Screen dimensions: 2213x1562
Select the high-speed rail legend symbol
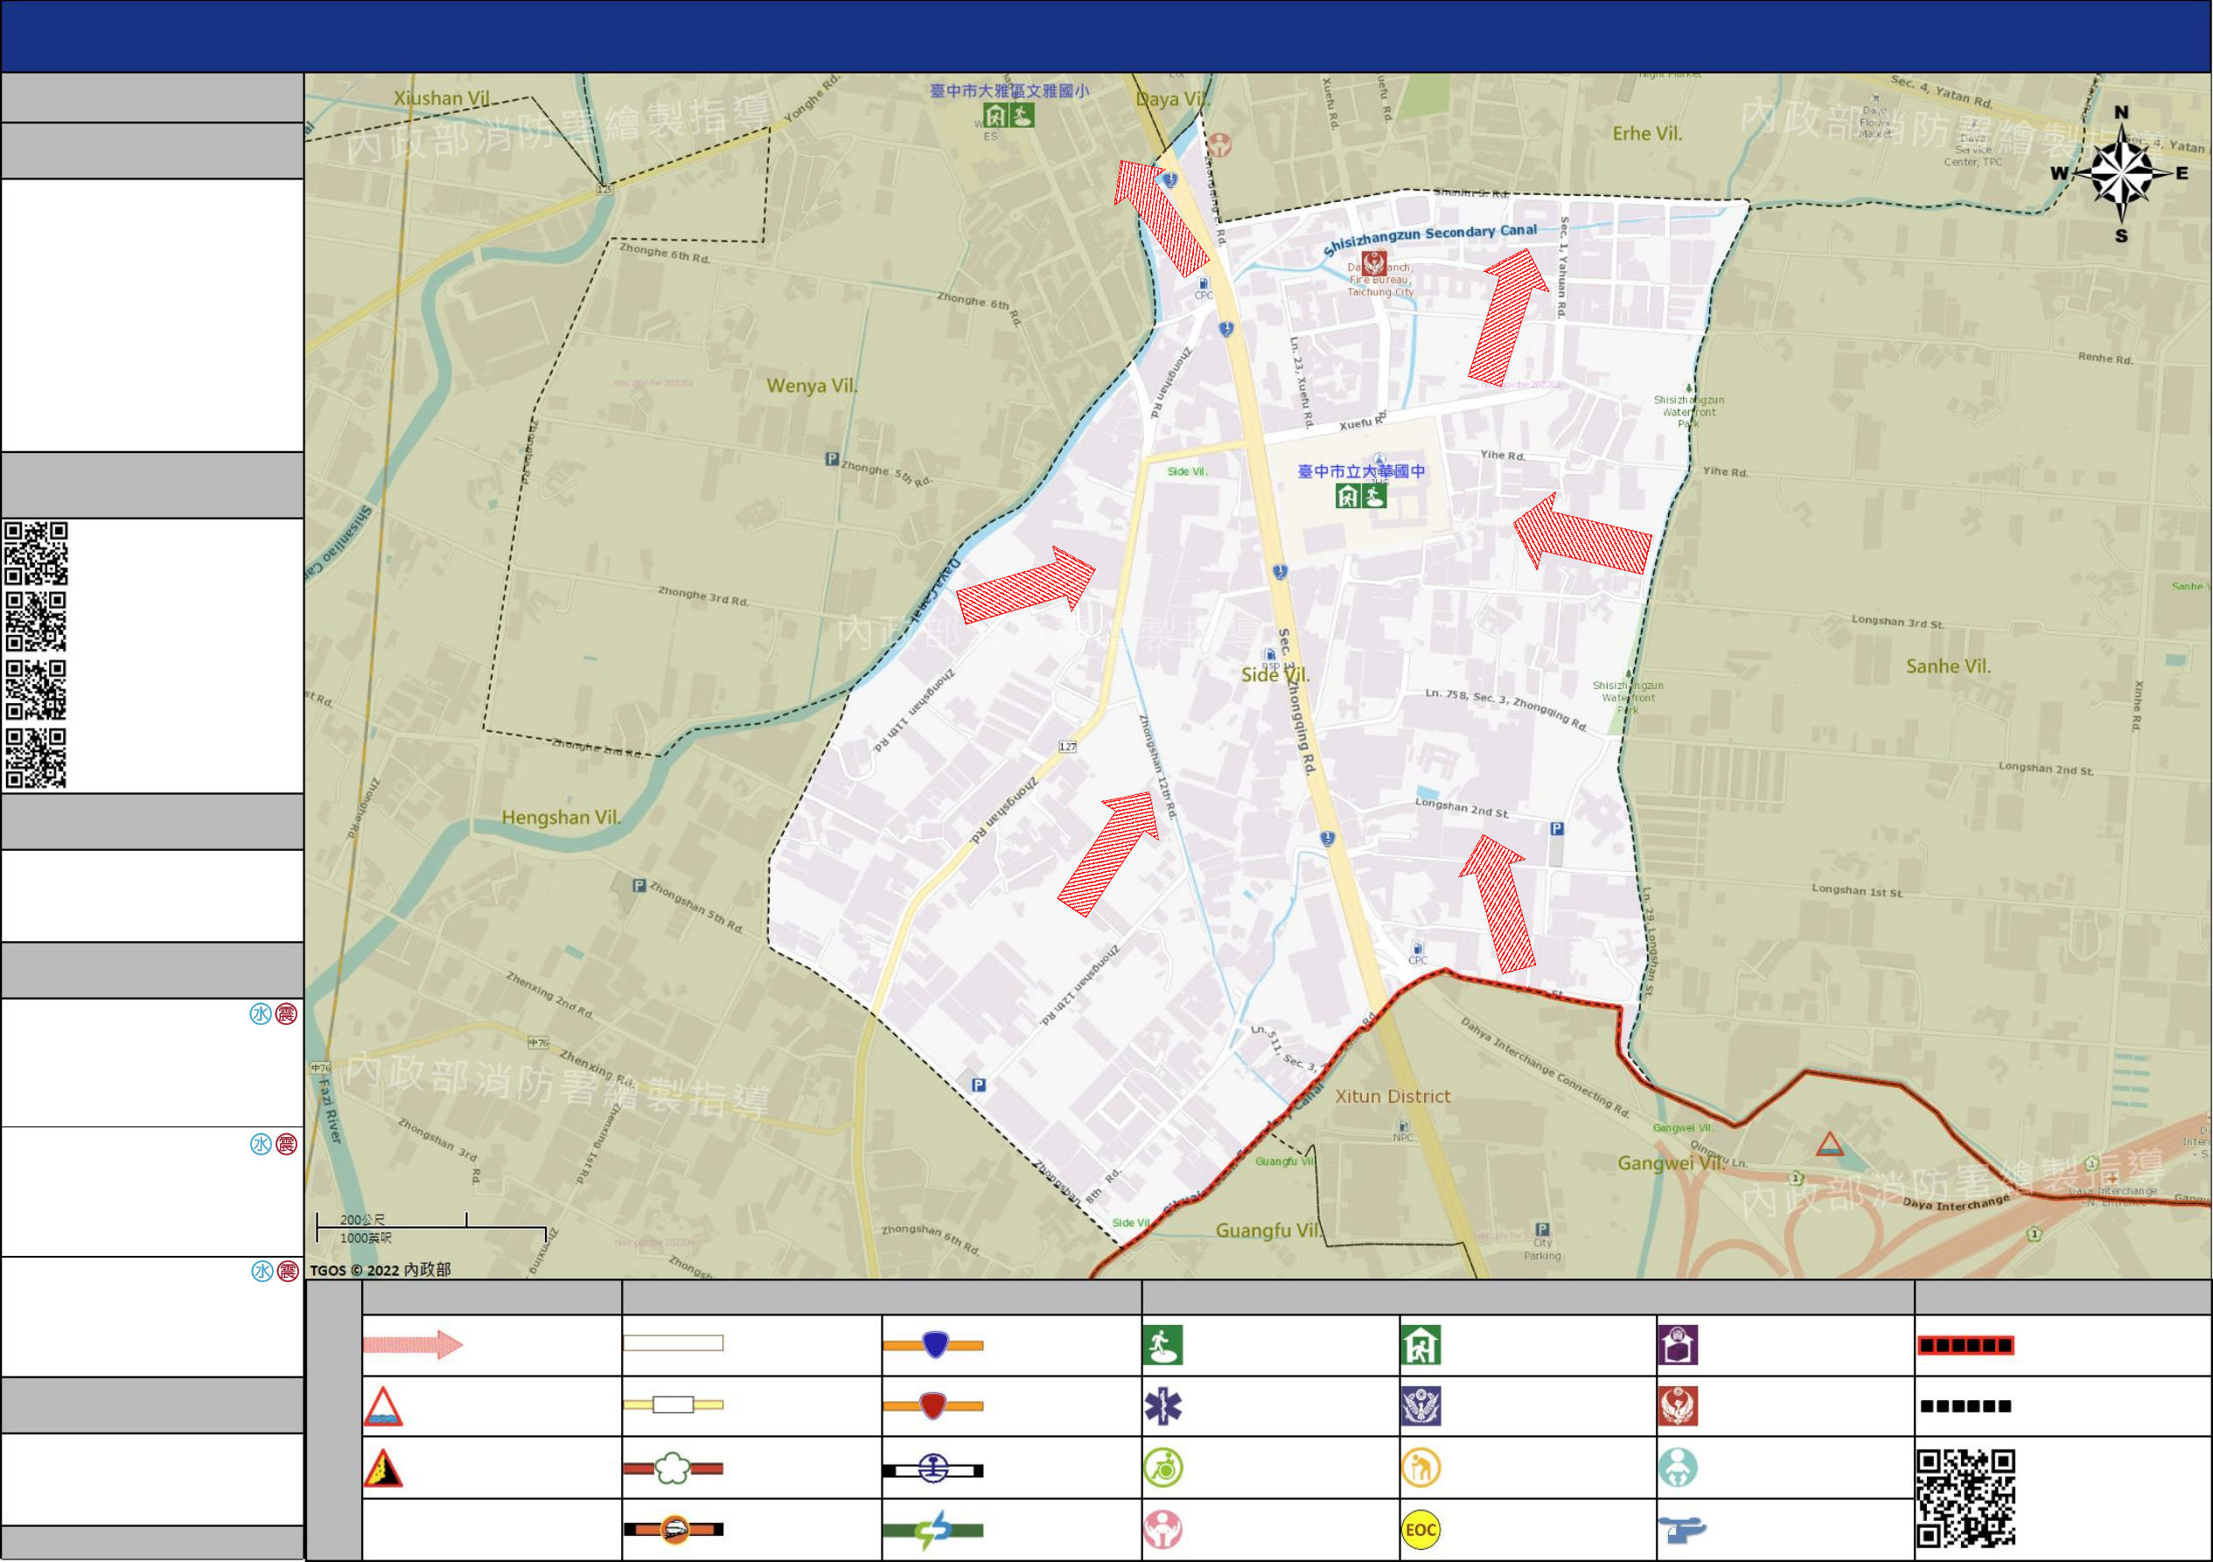pyautogui.click(x=673, y=1530)
